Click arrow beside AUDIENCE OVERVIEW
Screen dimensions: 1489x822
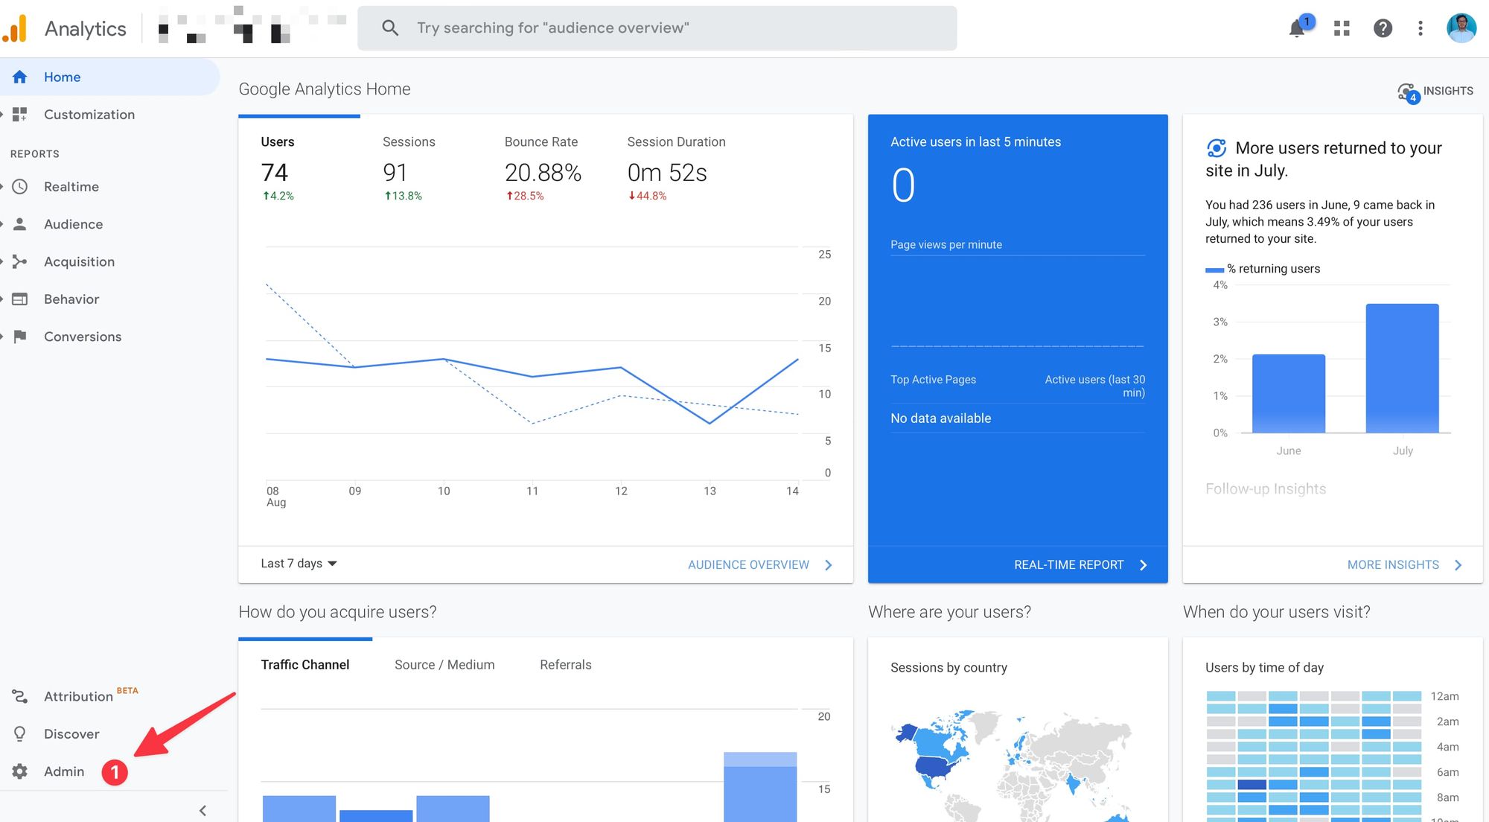tap(829, 565)
